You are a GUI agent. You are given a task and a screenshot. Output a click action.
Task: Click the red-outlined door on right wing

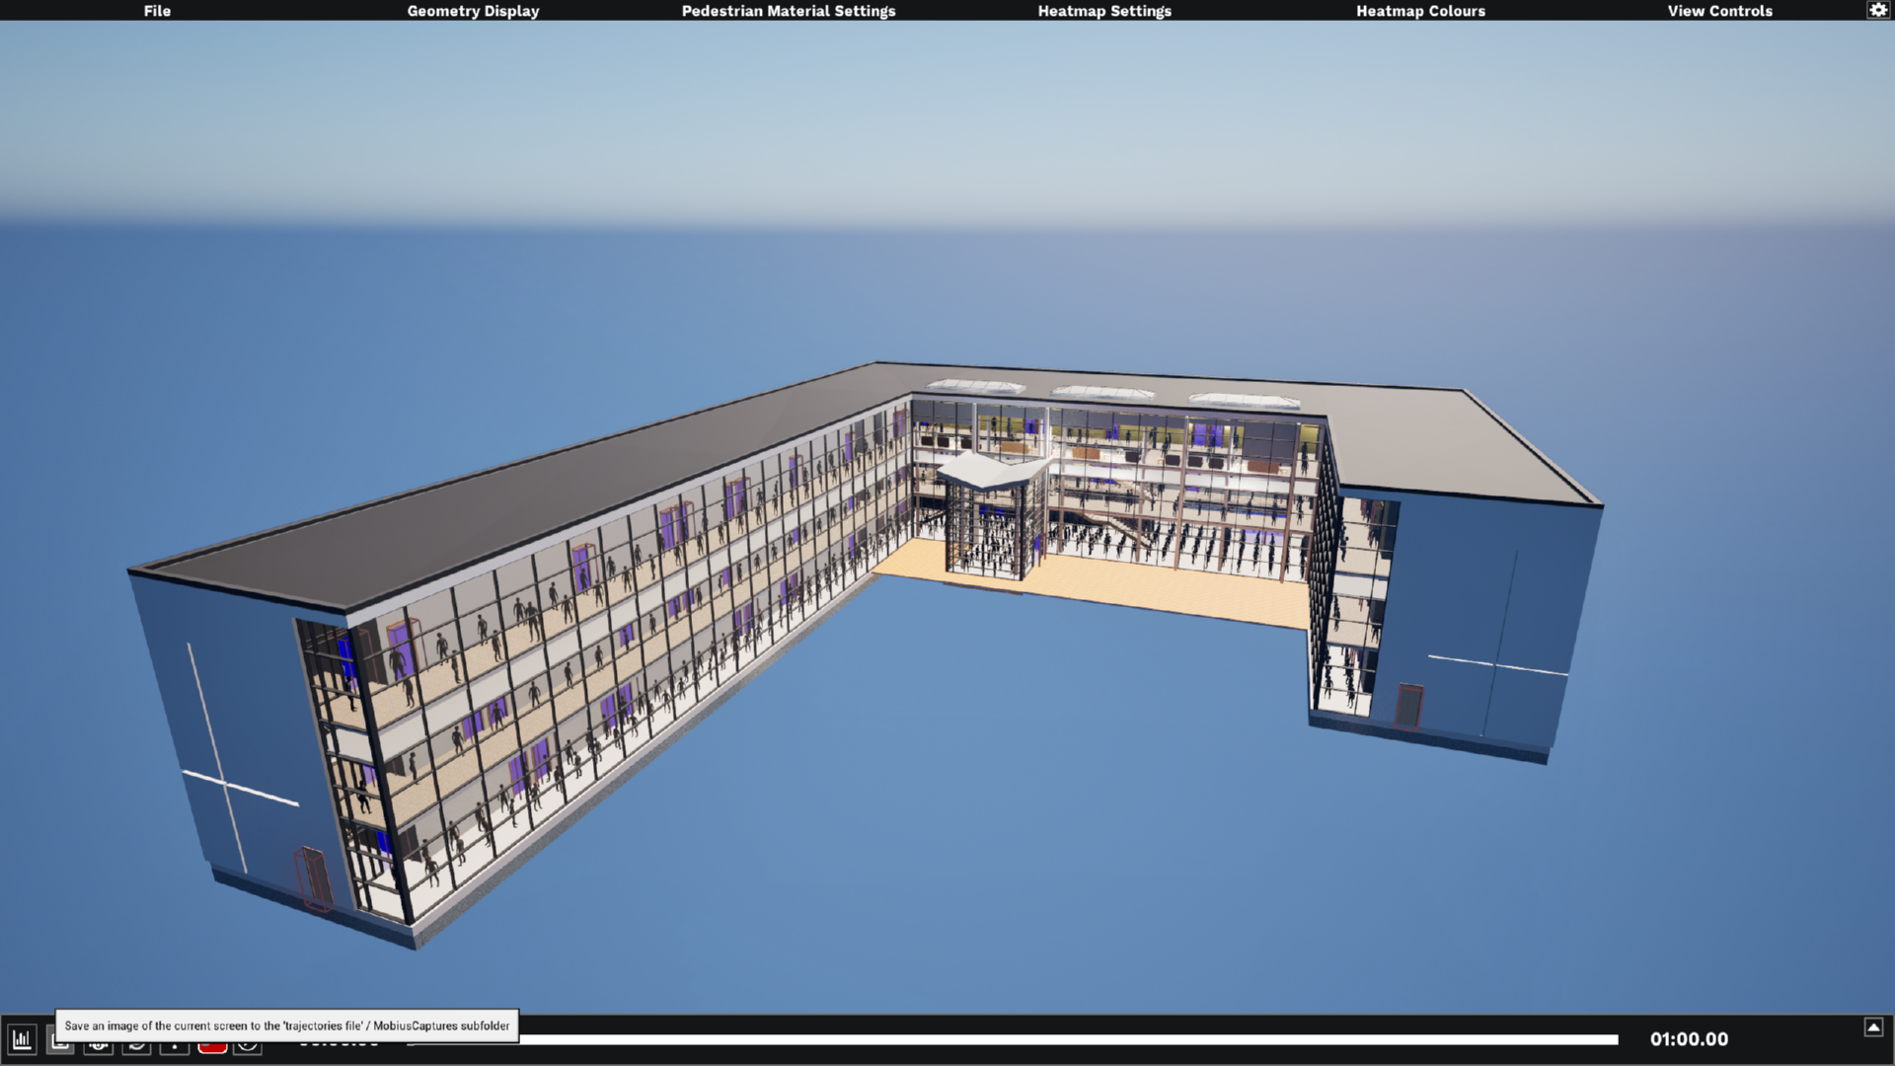pyautogui.click(x=1409, y=705)
